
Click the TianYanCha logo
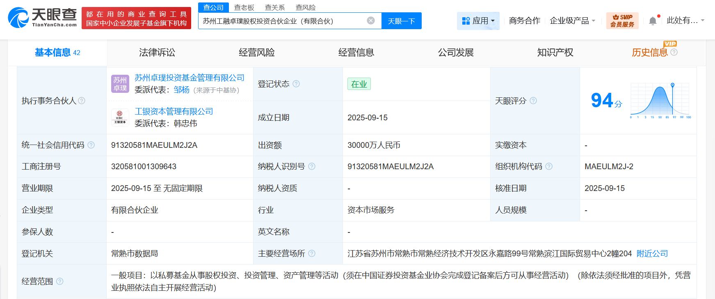pos(43,18)
